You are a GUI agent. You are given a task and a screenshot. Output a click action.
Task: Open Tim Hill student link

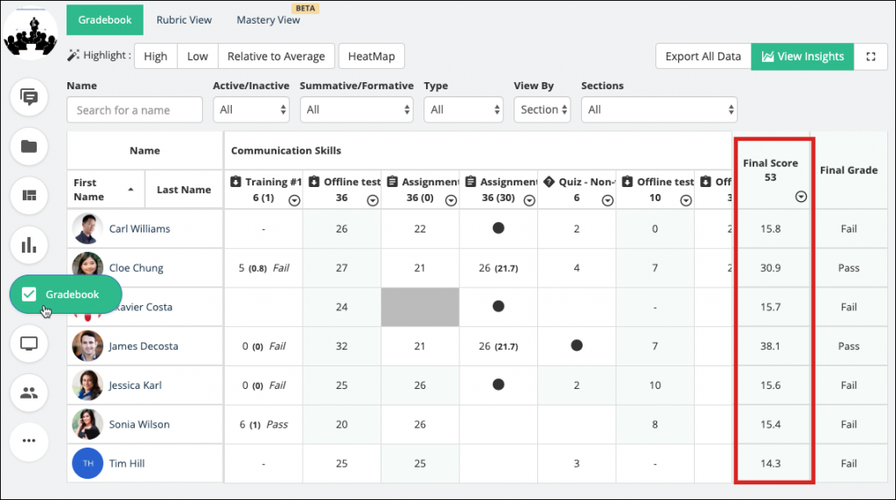126,463
